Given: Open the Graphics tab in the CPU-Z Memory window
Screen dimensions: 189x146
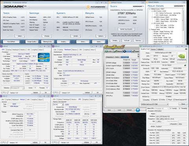Looking at the screenshot, I should click(34, 99).
